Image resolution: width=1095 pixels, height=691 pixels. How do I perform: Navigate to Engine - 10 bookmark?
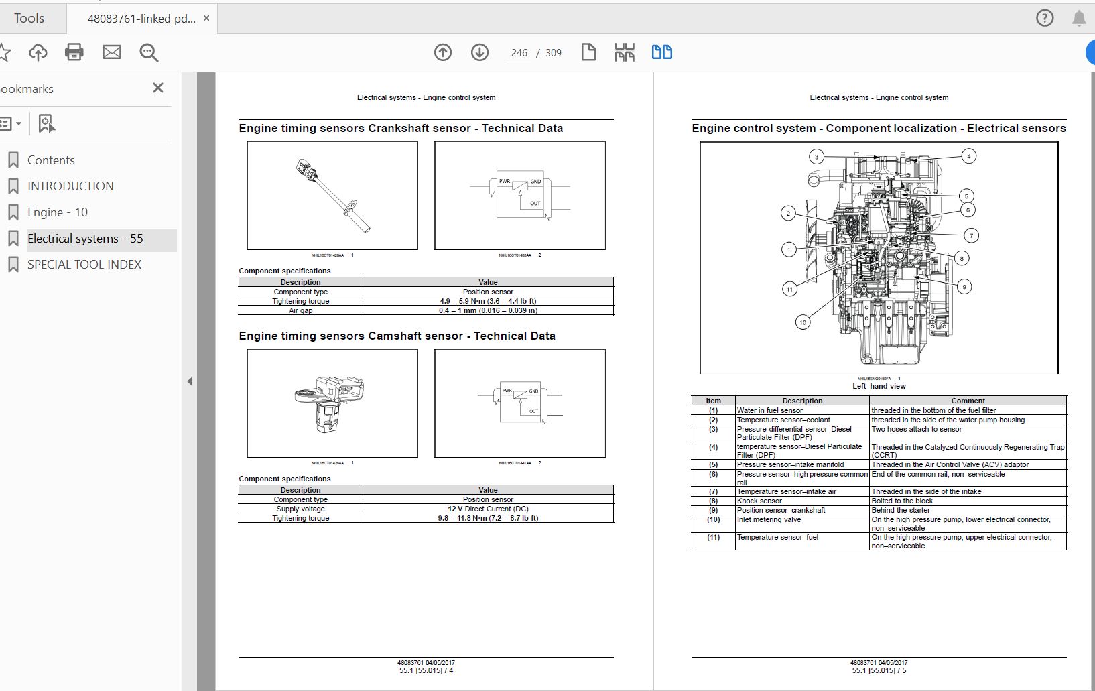[58, 212]
